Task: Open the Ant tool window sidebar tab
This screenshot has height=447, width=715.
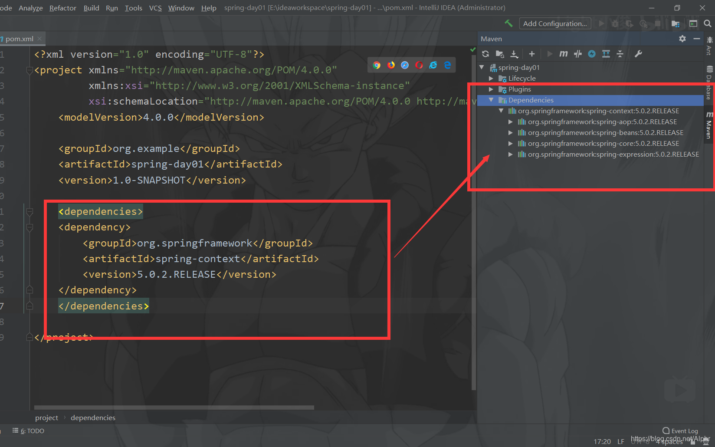Action: pos(709,46)
